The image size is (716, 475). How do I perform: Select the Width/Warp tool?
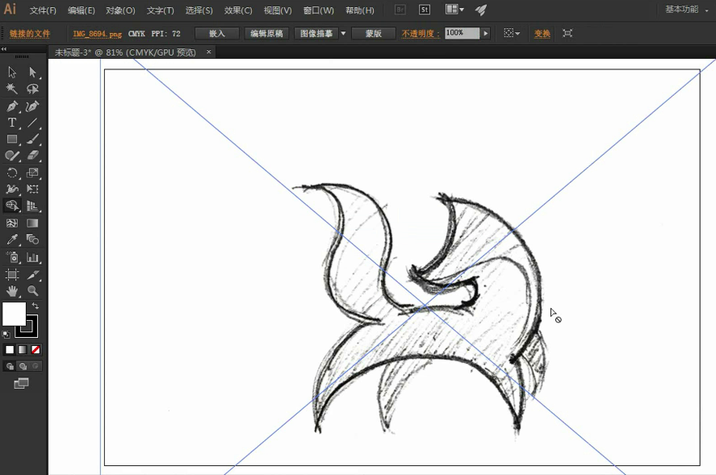12,189
